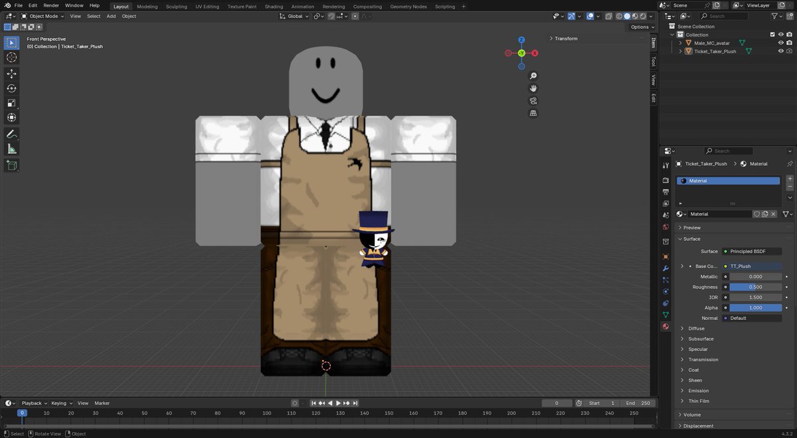Switch to Wireframe shading mode
797x438 pixels.
(x=620, y=16)
